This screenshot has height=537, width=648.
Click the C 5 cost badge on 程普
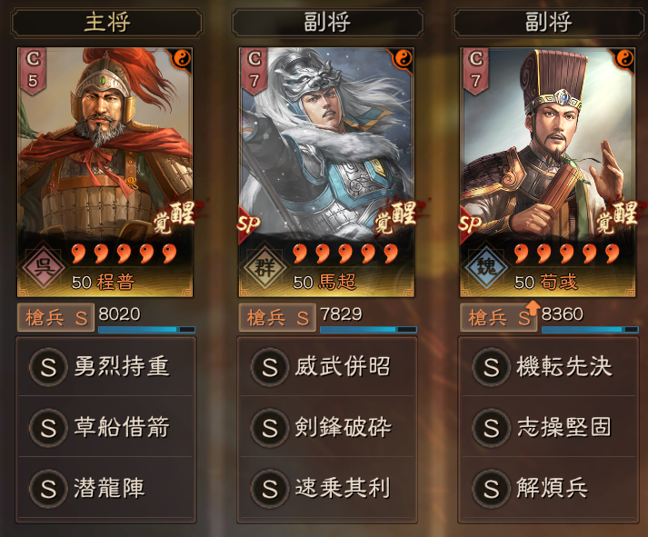click(x=33, y=70)
